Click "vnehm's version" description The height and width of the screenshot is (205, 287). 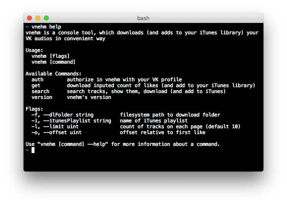[x=89, y=97]
